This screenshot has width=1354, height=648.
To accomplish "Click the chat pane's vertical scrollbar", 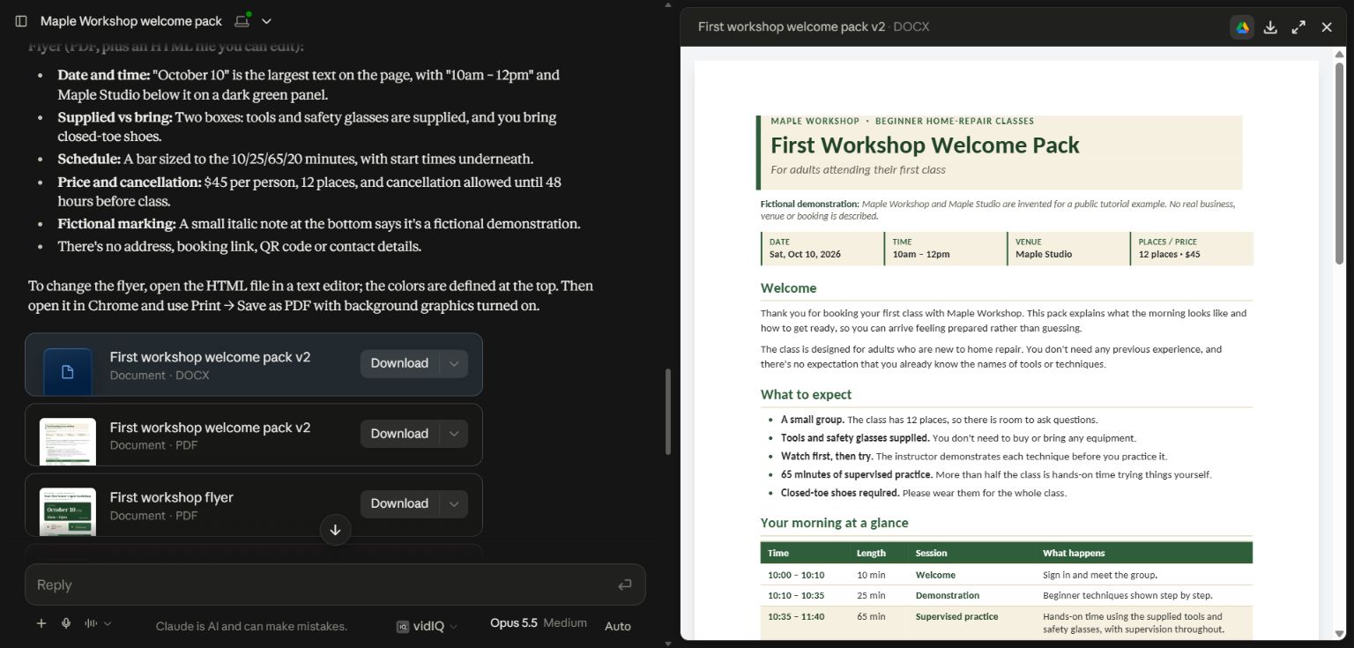I will point(667,412).
